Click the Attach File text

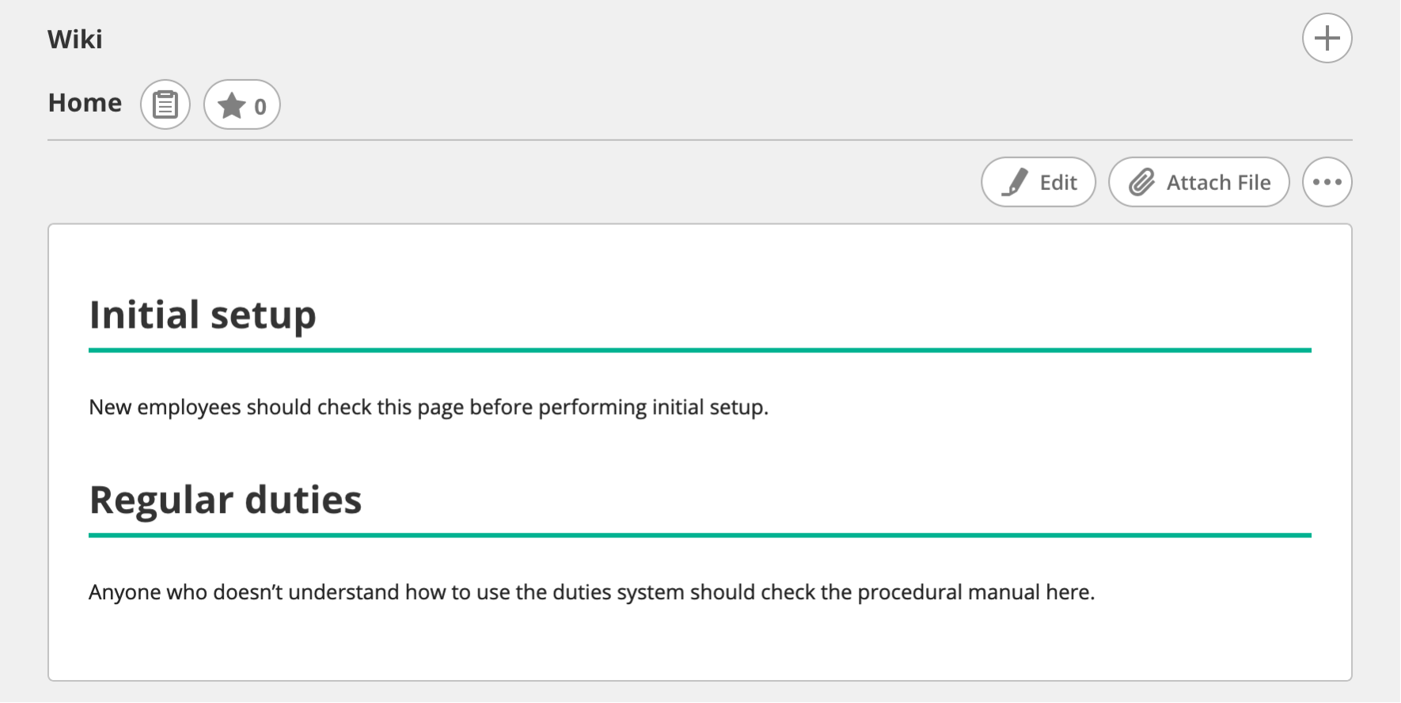(x=1218, y=183)
